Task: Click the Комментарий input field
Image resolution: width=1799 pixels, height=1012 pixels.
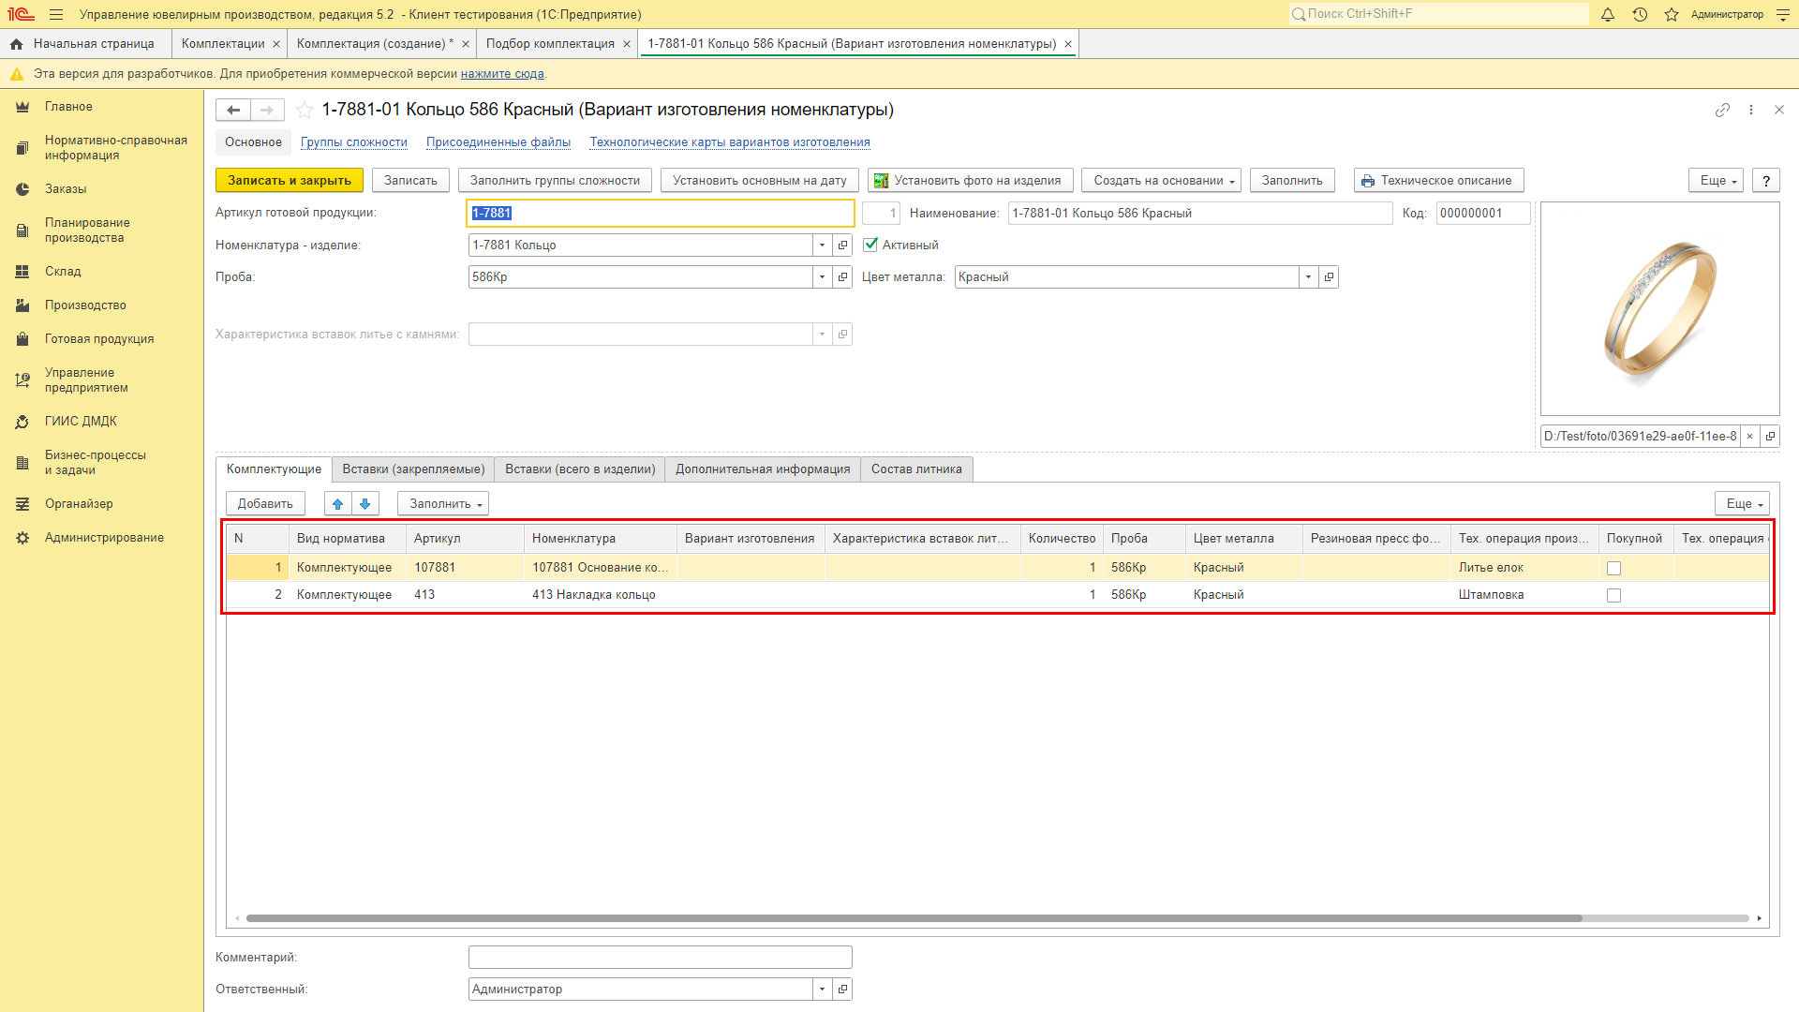Action: pyautogui.click(x=660, y=958)
